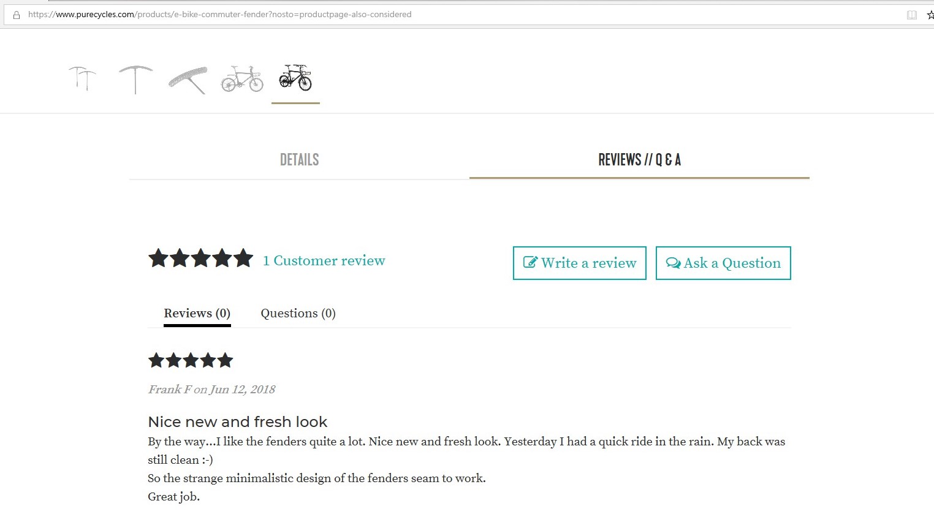Screen dimensions: 934x525
Task: Select the single upright fender thumbnail
Action: click(x=135, y=79)
